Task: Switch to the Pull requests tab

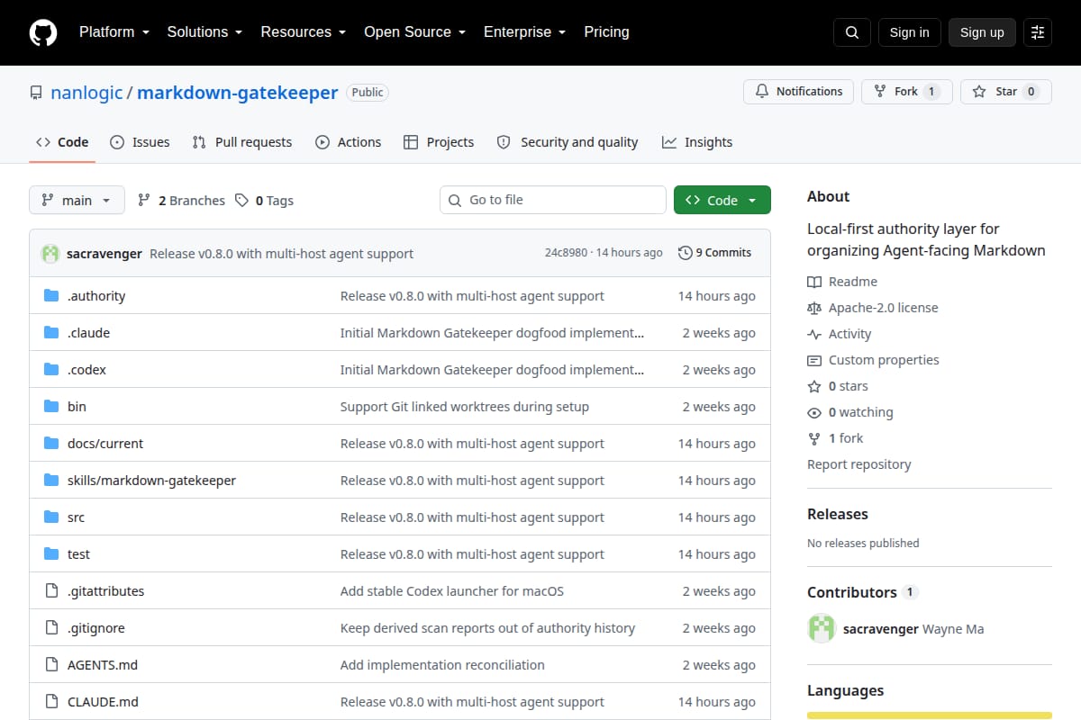Action: 242,142
